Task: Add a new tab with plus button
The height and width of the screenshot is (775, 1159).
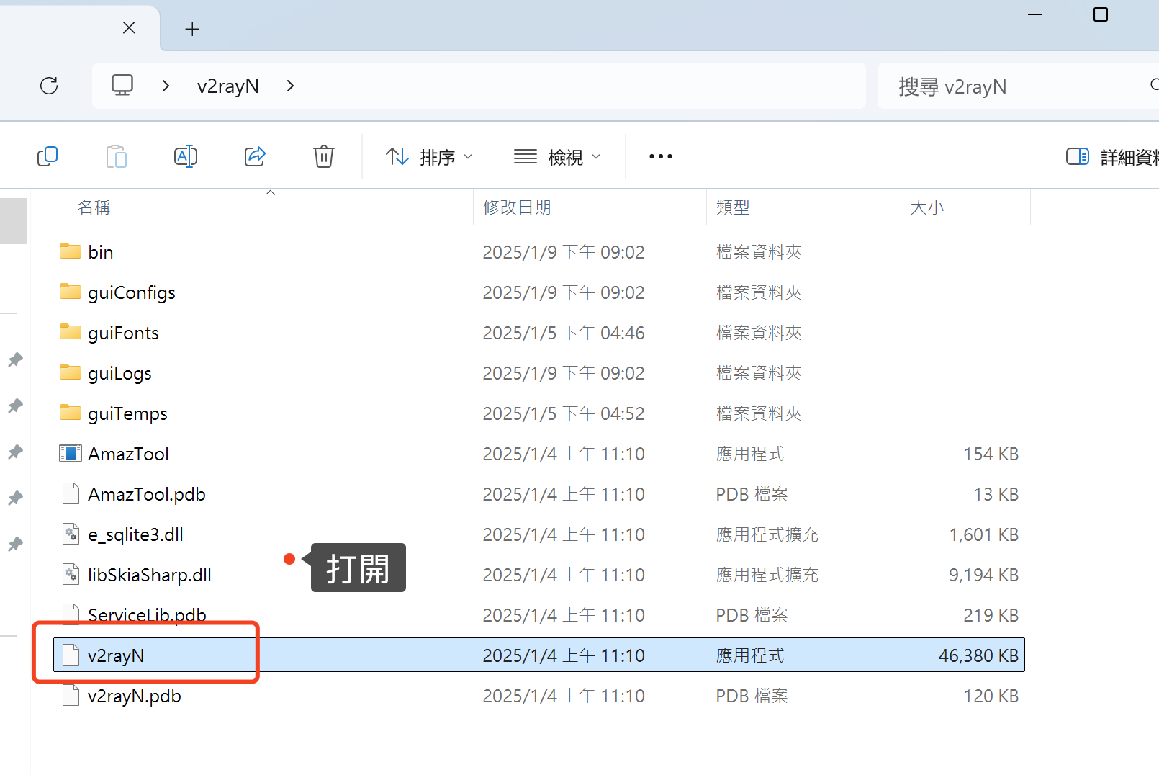Action: 192,29
